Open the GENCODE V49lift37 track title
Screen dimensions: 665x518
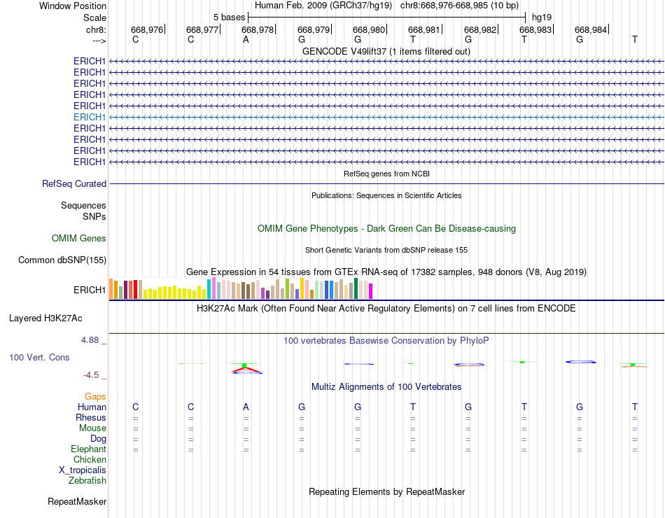click(x=386, y=51)
